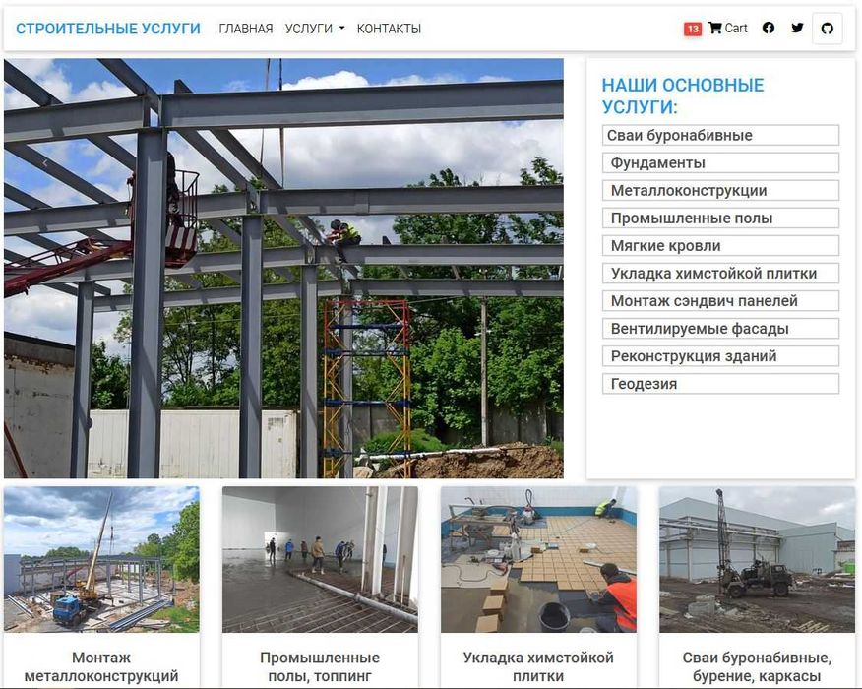
Task: Go to the ГЛАВНАЯ menu item
Action: pyautogui.click(x=246, y=29)
